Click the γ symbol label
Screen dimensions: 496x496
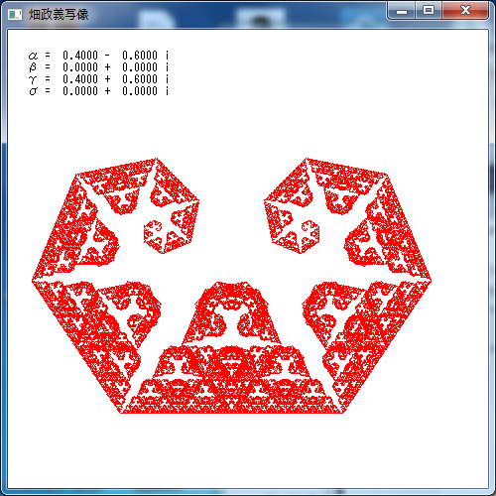click(33, 79)
